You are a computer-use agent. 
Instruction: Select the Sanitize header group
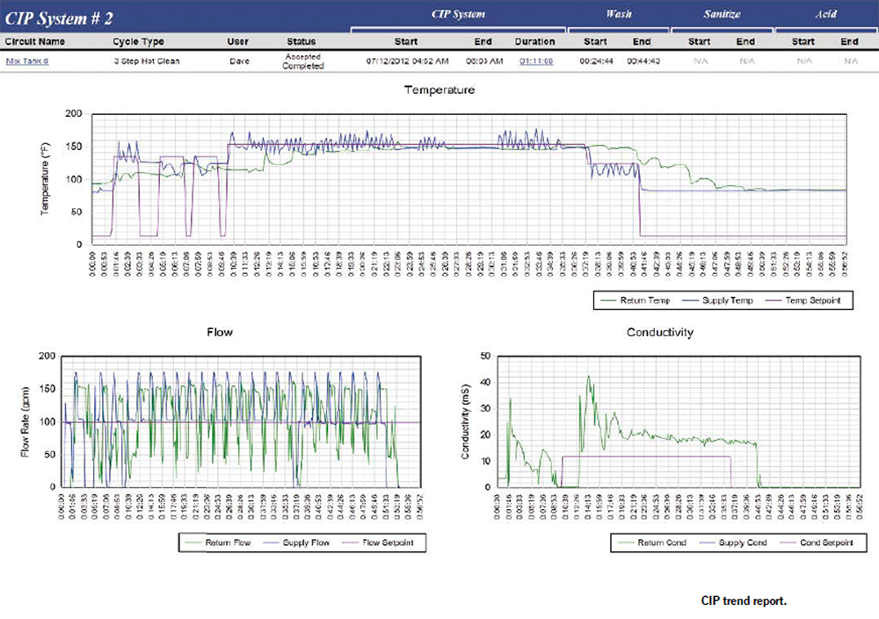pos(722,14)
